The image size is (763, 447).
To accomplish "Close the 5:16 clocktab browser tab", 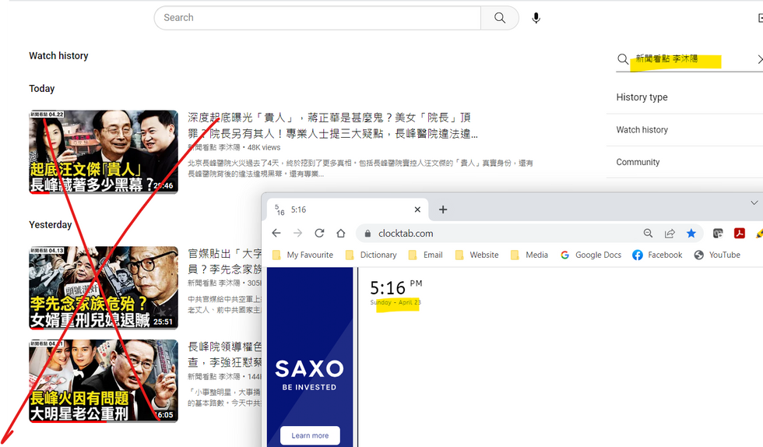I will click(417, 209).
